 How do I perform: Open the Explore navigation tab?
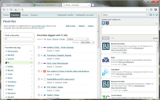pos(34,15)
